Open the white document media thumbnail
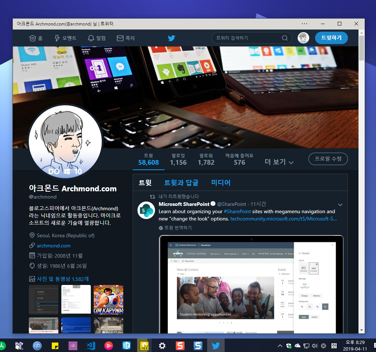 (76, 300)
